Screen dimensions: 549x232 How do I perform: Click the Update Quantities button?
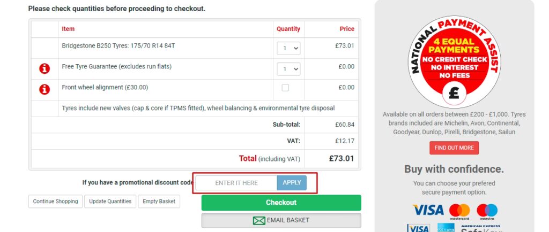pos(110,202)
